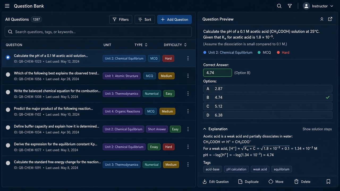Open more options for QB-CHEM-1023 row
340x191 pixels.
click(188, 58)
